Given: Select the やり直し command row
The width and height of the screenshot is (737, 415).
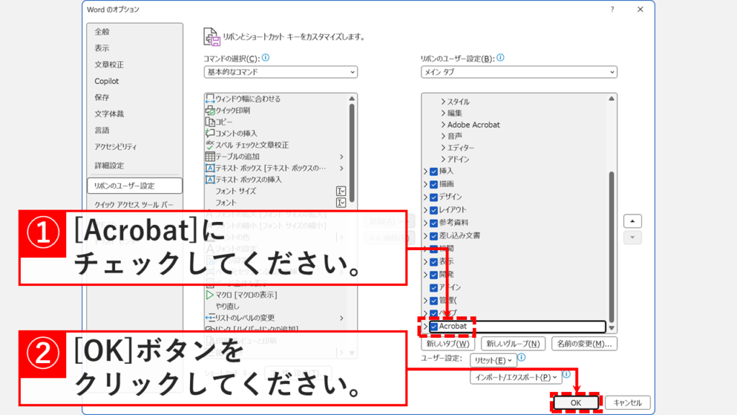Looking at the screenshot, I should coord(276,306).
